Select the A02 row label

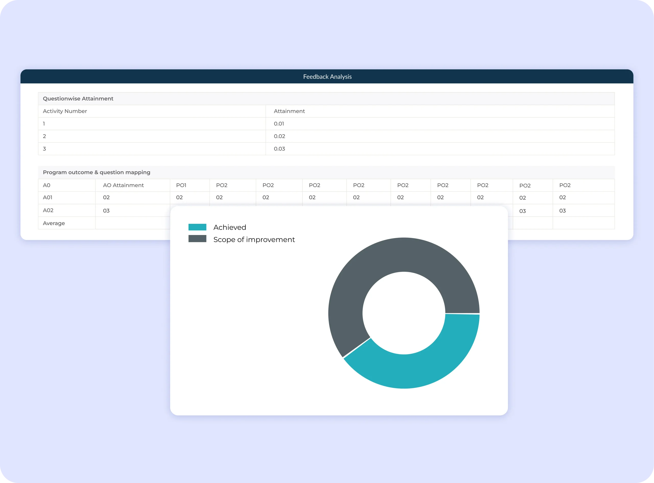point(48,210)
